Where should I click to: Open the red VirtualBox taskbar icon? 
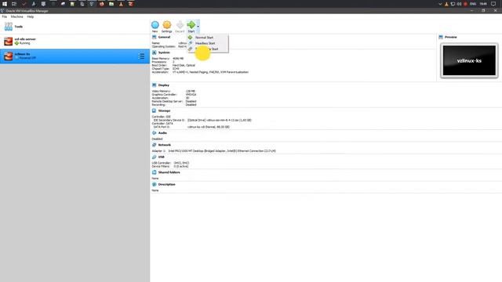(131, 4)
